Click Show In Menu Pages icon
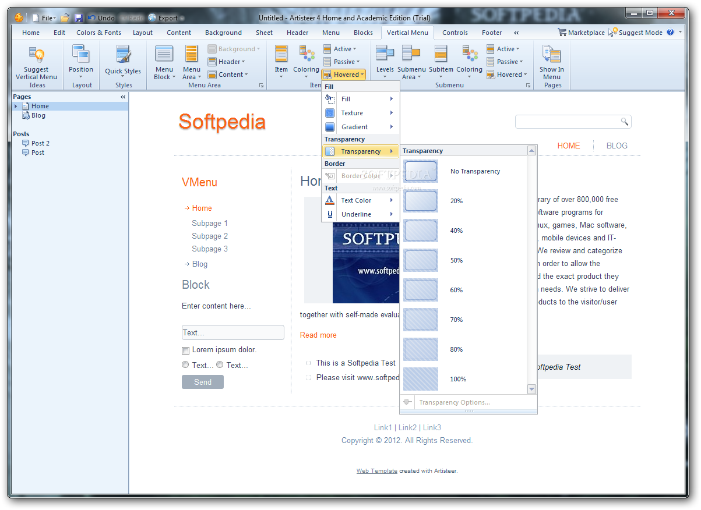Viewport: 701px width, 510px height. (551, 54)
